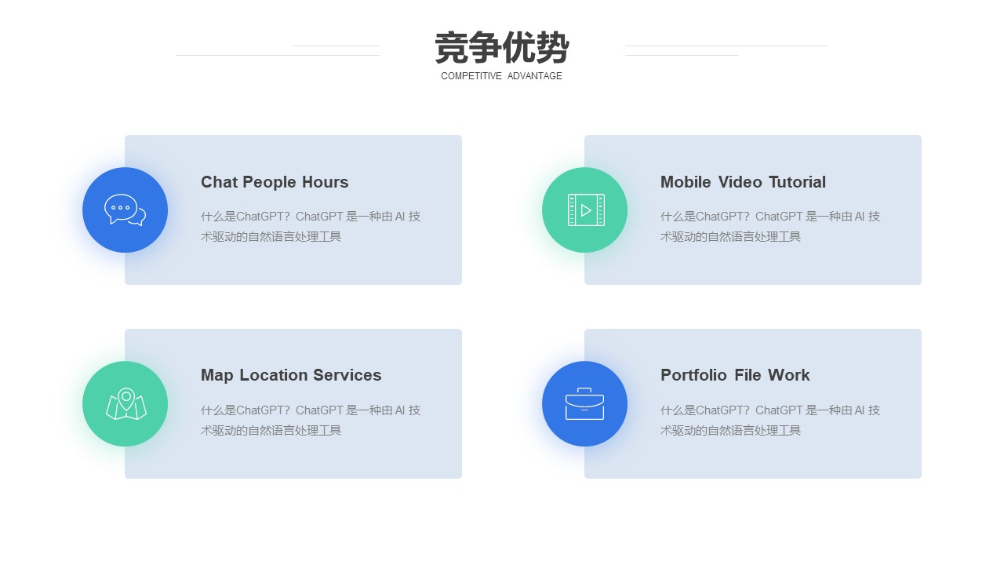This screenshot has height=565, width=1004.
Task: Select the 'COMPETITIVE ADVANTAGE' subtitle text
Action: click(501, 76)
